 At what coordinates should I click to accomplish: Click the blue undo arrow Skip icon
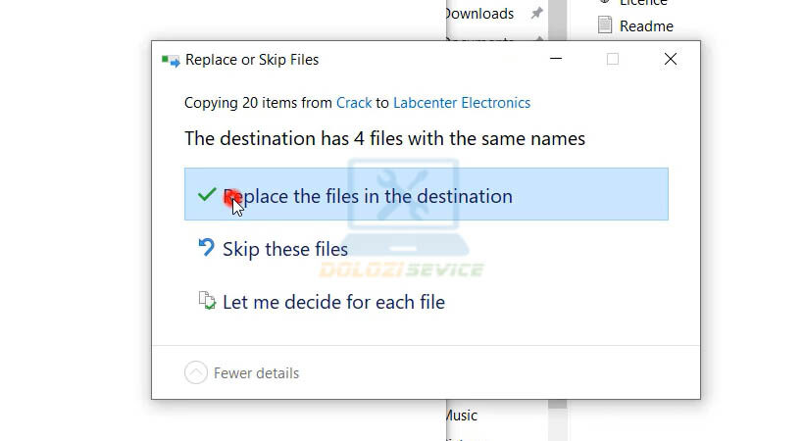tap(206, 248)
